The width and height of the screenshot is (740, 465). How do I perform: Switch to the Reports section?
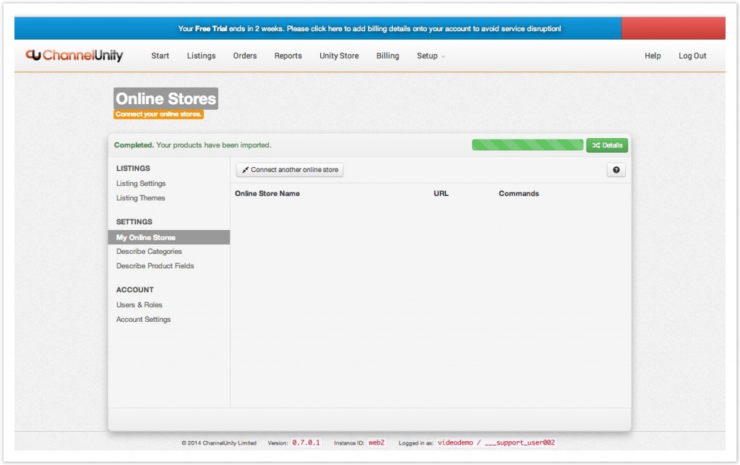(288, 56)
